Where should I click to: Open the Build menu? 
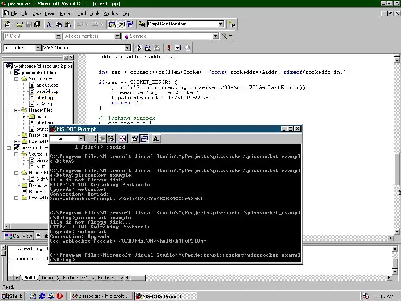[x=81, y=13]
